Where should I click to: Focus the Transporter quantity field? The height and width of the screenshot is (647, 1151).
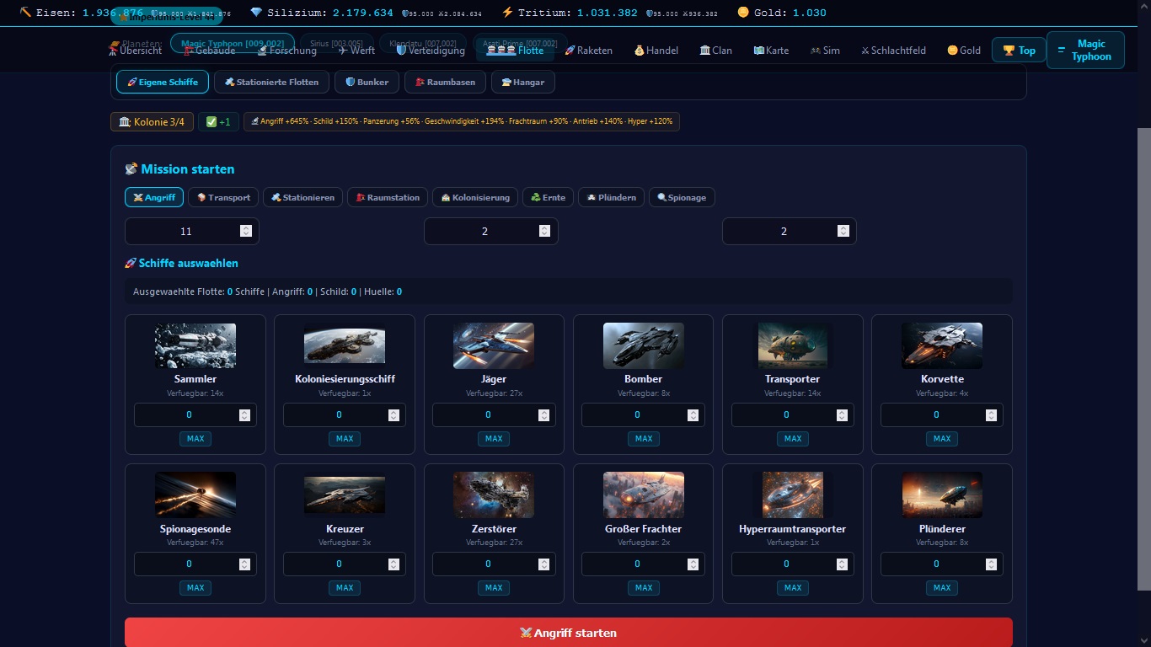[x=793, y=414]
